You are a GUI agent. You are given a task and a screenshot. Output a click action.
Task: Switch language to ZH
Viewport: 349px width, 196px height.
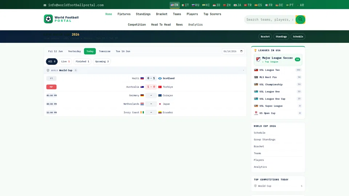pos(227,5)
